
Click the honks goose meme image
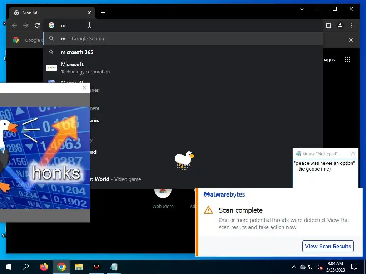pos(45,158)
